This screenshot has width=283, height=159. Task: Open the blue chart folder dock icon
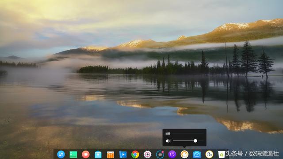click(x=197, y=155)
